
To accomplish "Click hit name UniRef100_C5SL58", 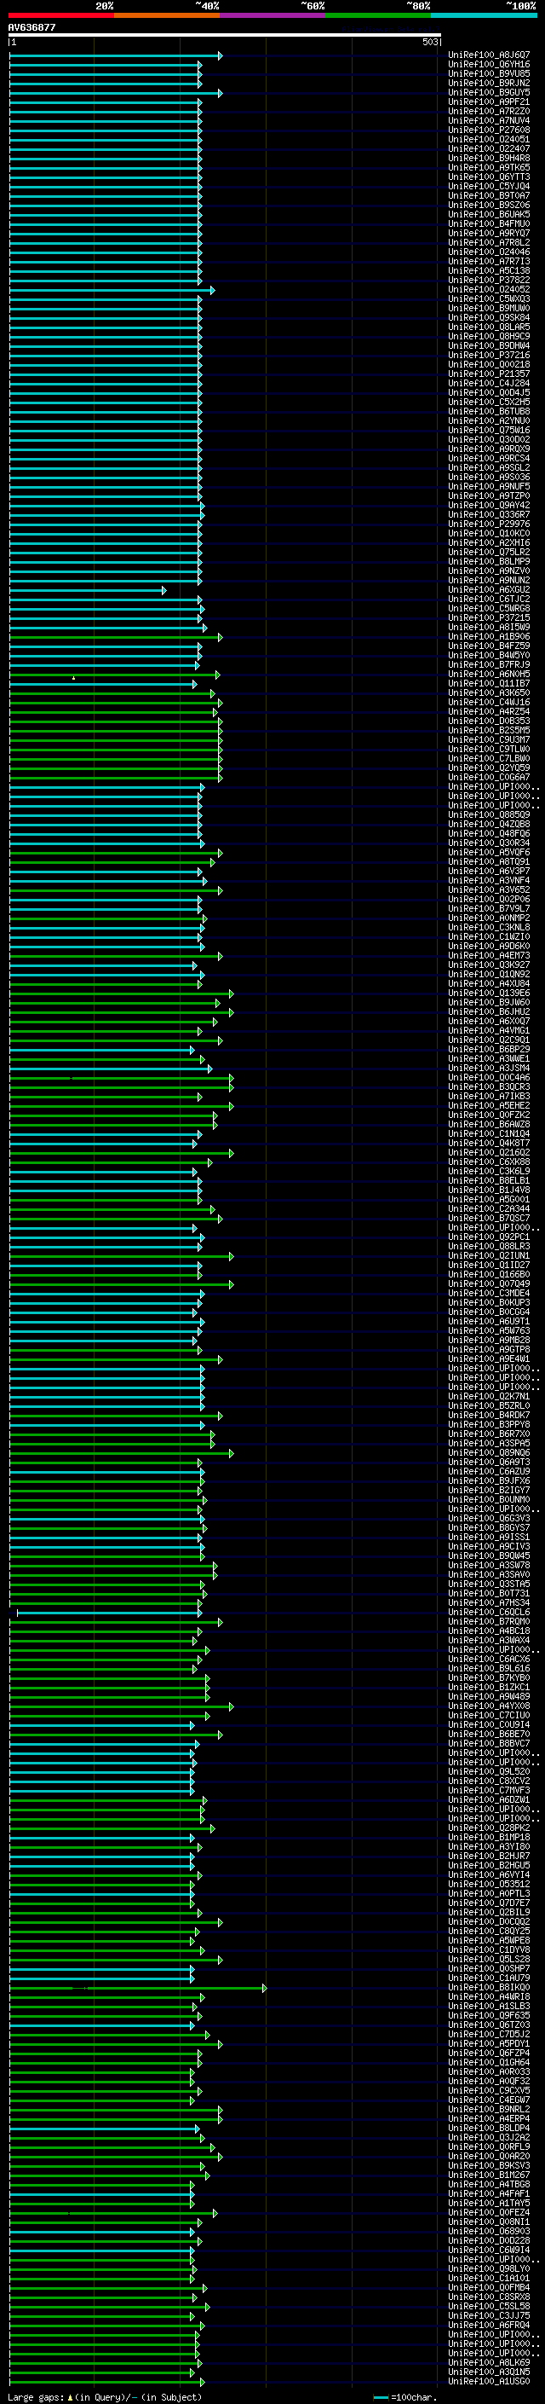I will 489,2306.
